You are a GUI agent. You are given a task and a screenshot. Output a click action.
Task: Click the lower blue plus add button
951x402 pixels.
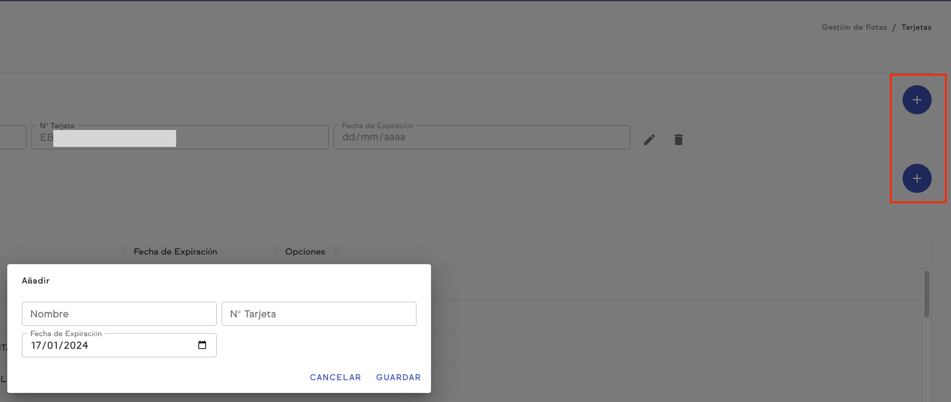coord(916,178)
